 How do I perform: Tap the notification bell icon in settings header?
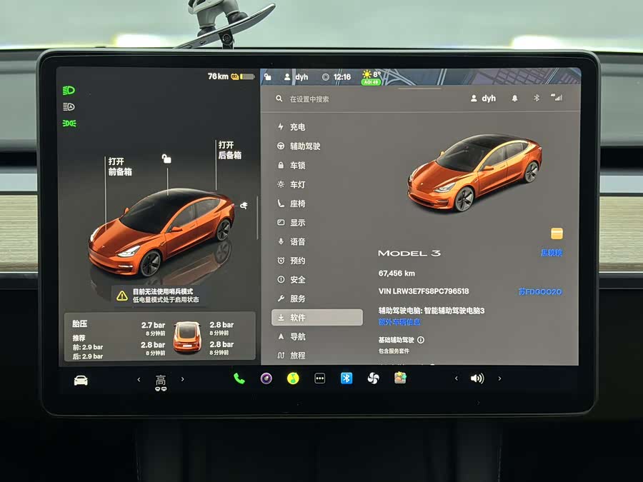tap(514, 99)
